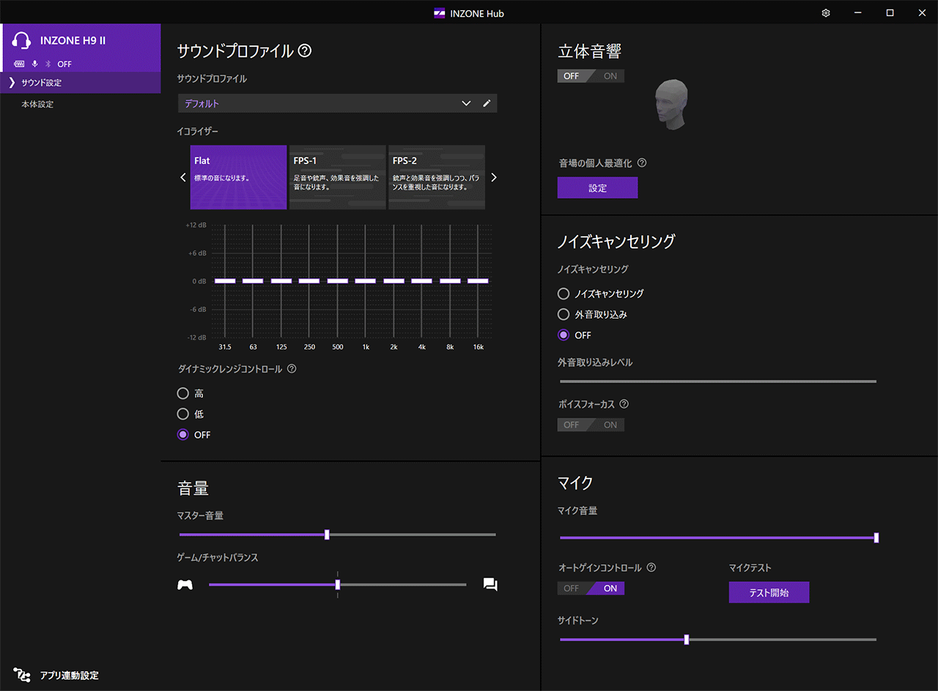Click help icon next to オートゲインコントロール
Viewport: 938px width, 691px height.
point(651,568)
